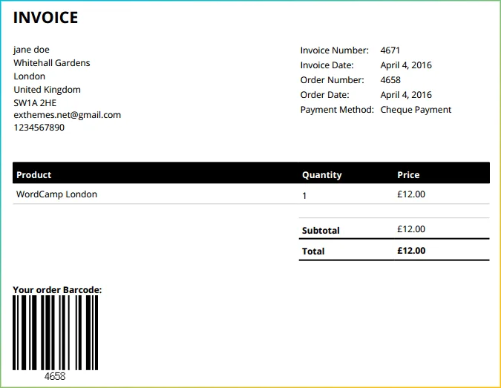
Task: Click the order barcode image
Action: [x=55, y=332]
